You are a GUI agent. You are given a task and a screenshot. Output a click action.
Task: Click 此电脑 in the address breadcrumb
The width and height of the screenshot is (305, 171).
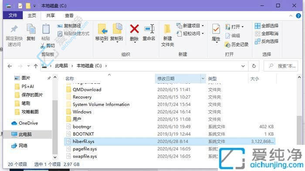61,66
